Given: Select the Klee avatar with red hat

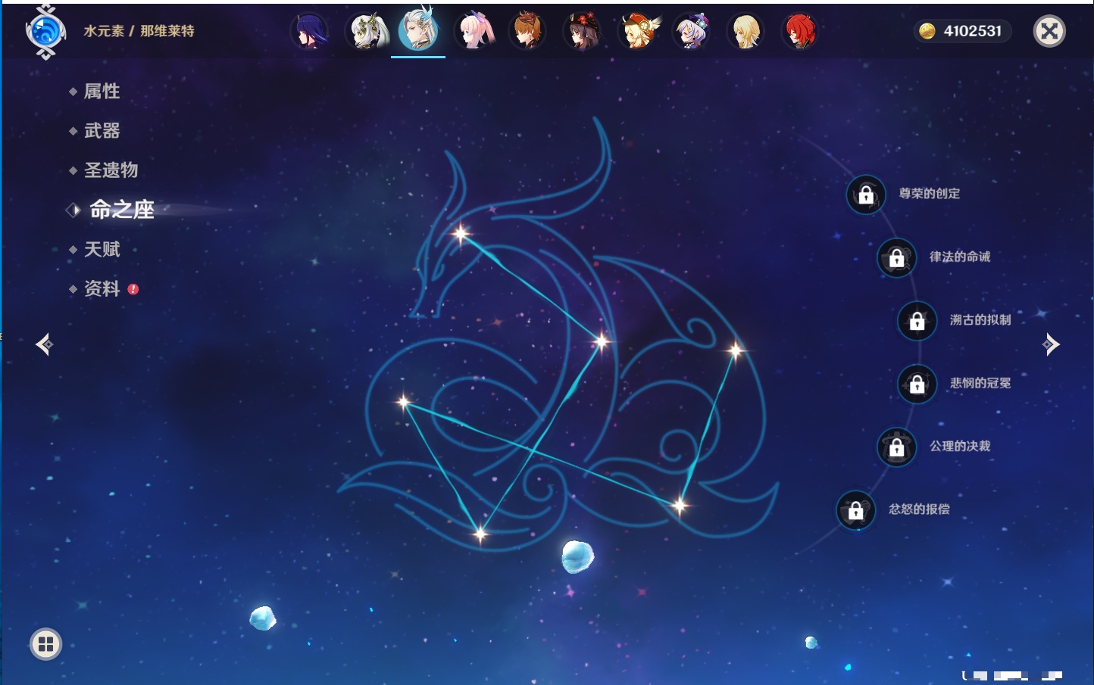Looking at the screenshot, I should [637, 32].
